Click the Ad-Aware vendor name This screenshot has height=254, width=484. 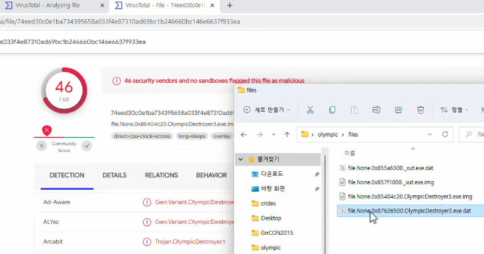click(x=57, y=202)
